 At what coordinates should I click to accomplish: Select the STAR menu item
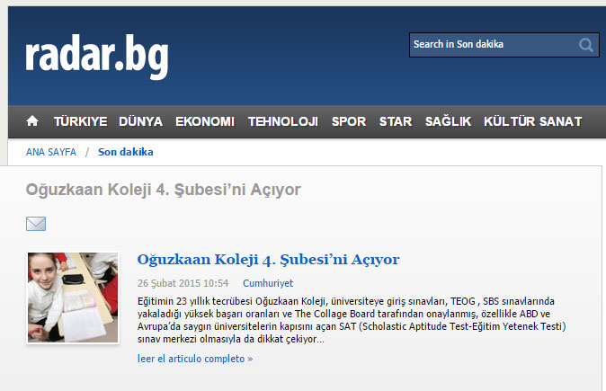point(396,121)
